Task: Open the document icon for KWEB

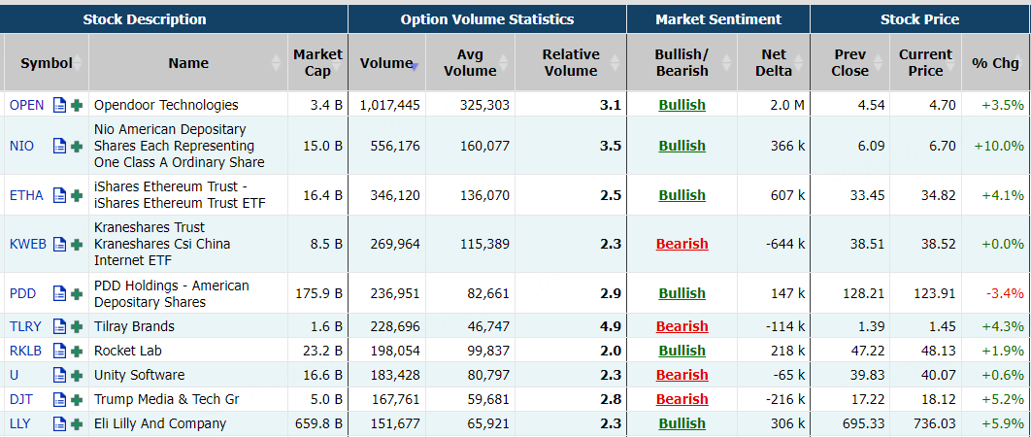Action: click(60, 244)
